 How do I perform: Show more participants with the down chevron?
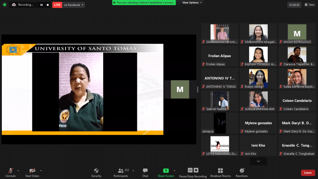[x=258, y=161]
